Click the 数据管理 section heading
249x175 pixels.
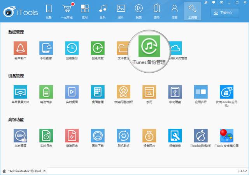(16, 32)
